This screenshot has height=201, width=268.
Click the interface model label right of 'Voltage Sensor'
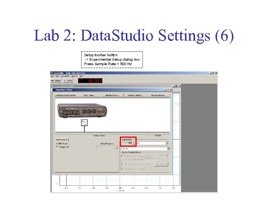[157, 135]
